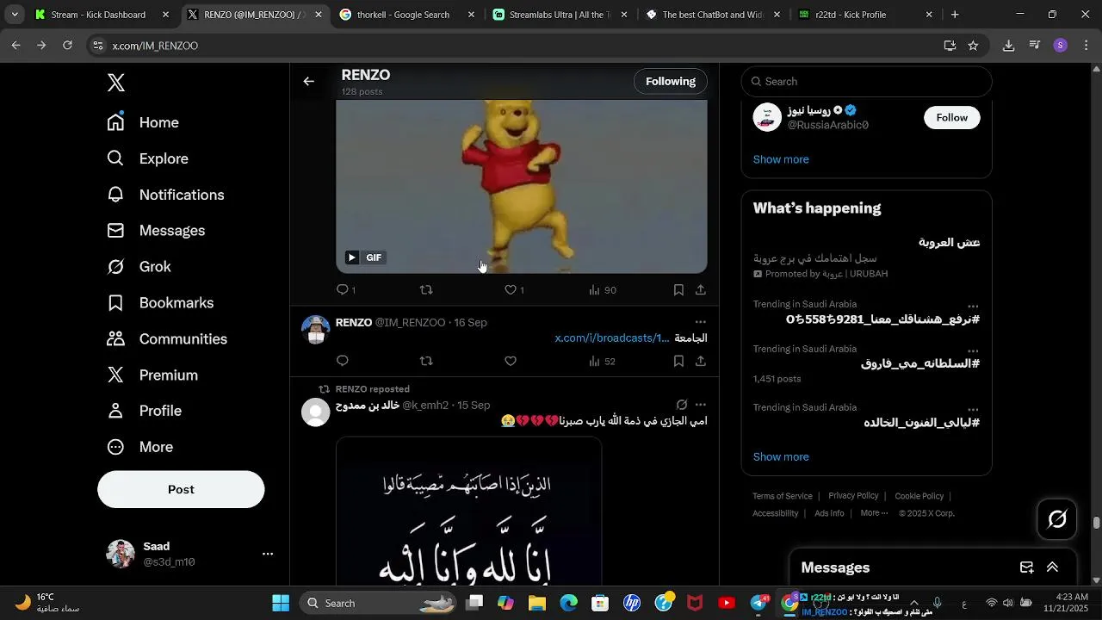View analytics showing 90 views

602,290
